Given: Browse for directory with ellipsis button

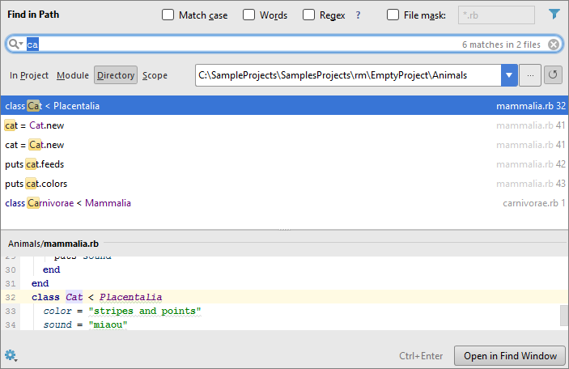Looking at the screenshot, I should pos(531,75).
